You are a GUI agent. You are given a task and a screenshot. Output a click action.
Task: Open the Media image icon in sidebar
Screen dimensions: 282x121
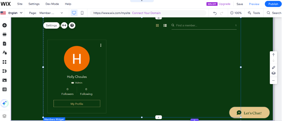pyautogui.click(x=4, y=80)
